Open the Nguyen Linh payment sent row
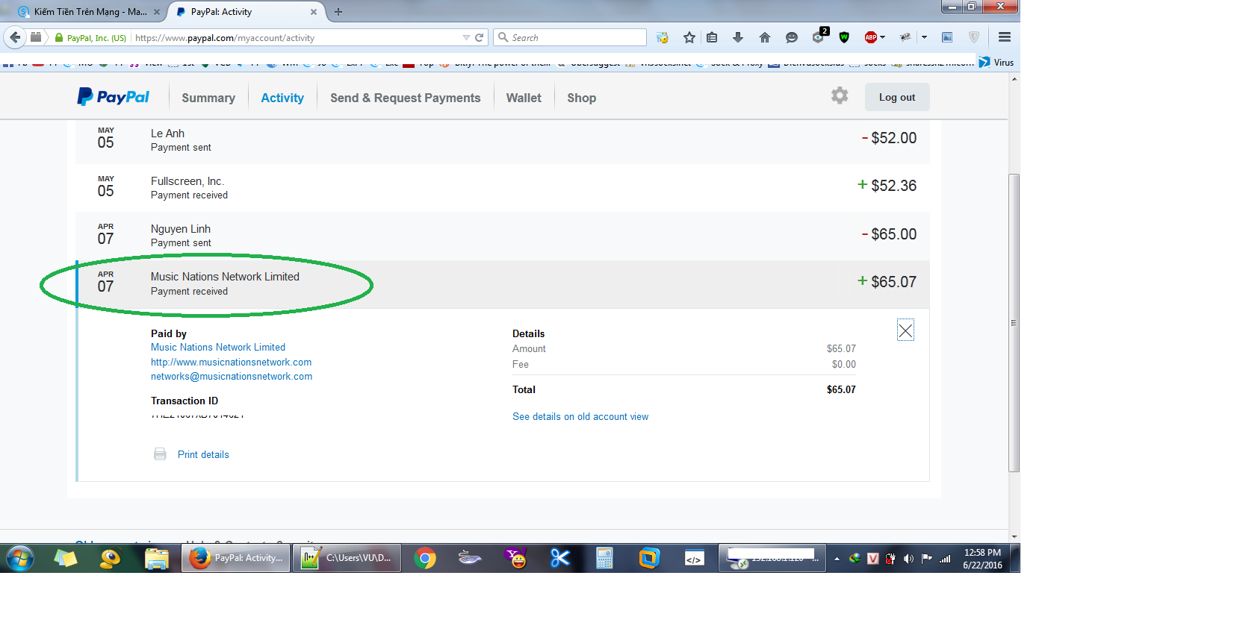 503,236
